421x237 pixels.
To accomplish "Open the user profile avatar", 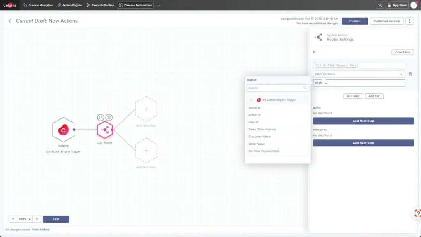I will tap(414, 5).
